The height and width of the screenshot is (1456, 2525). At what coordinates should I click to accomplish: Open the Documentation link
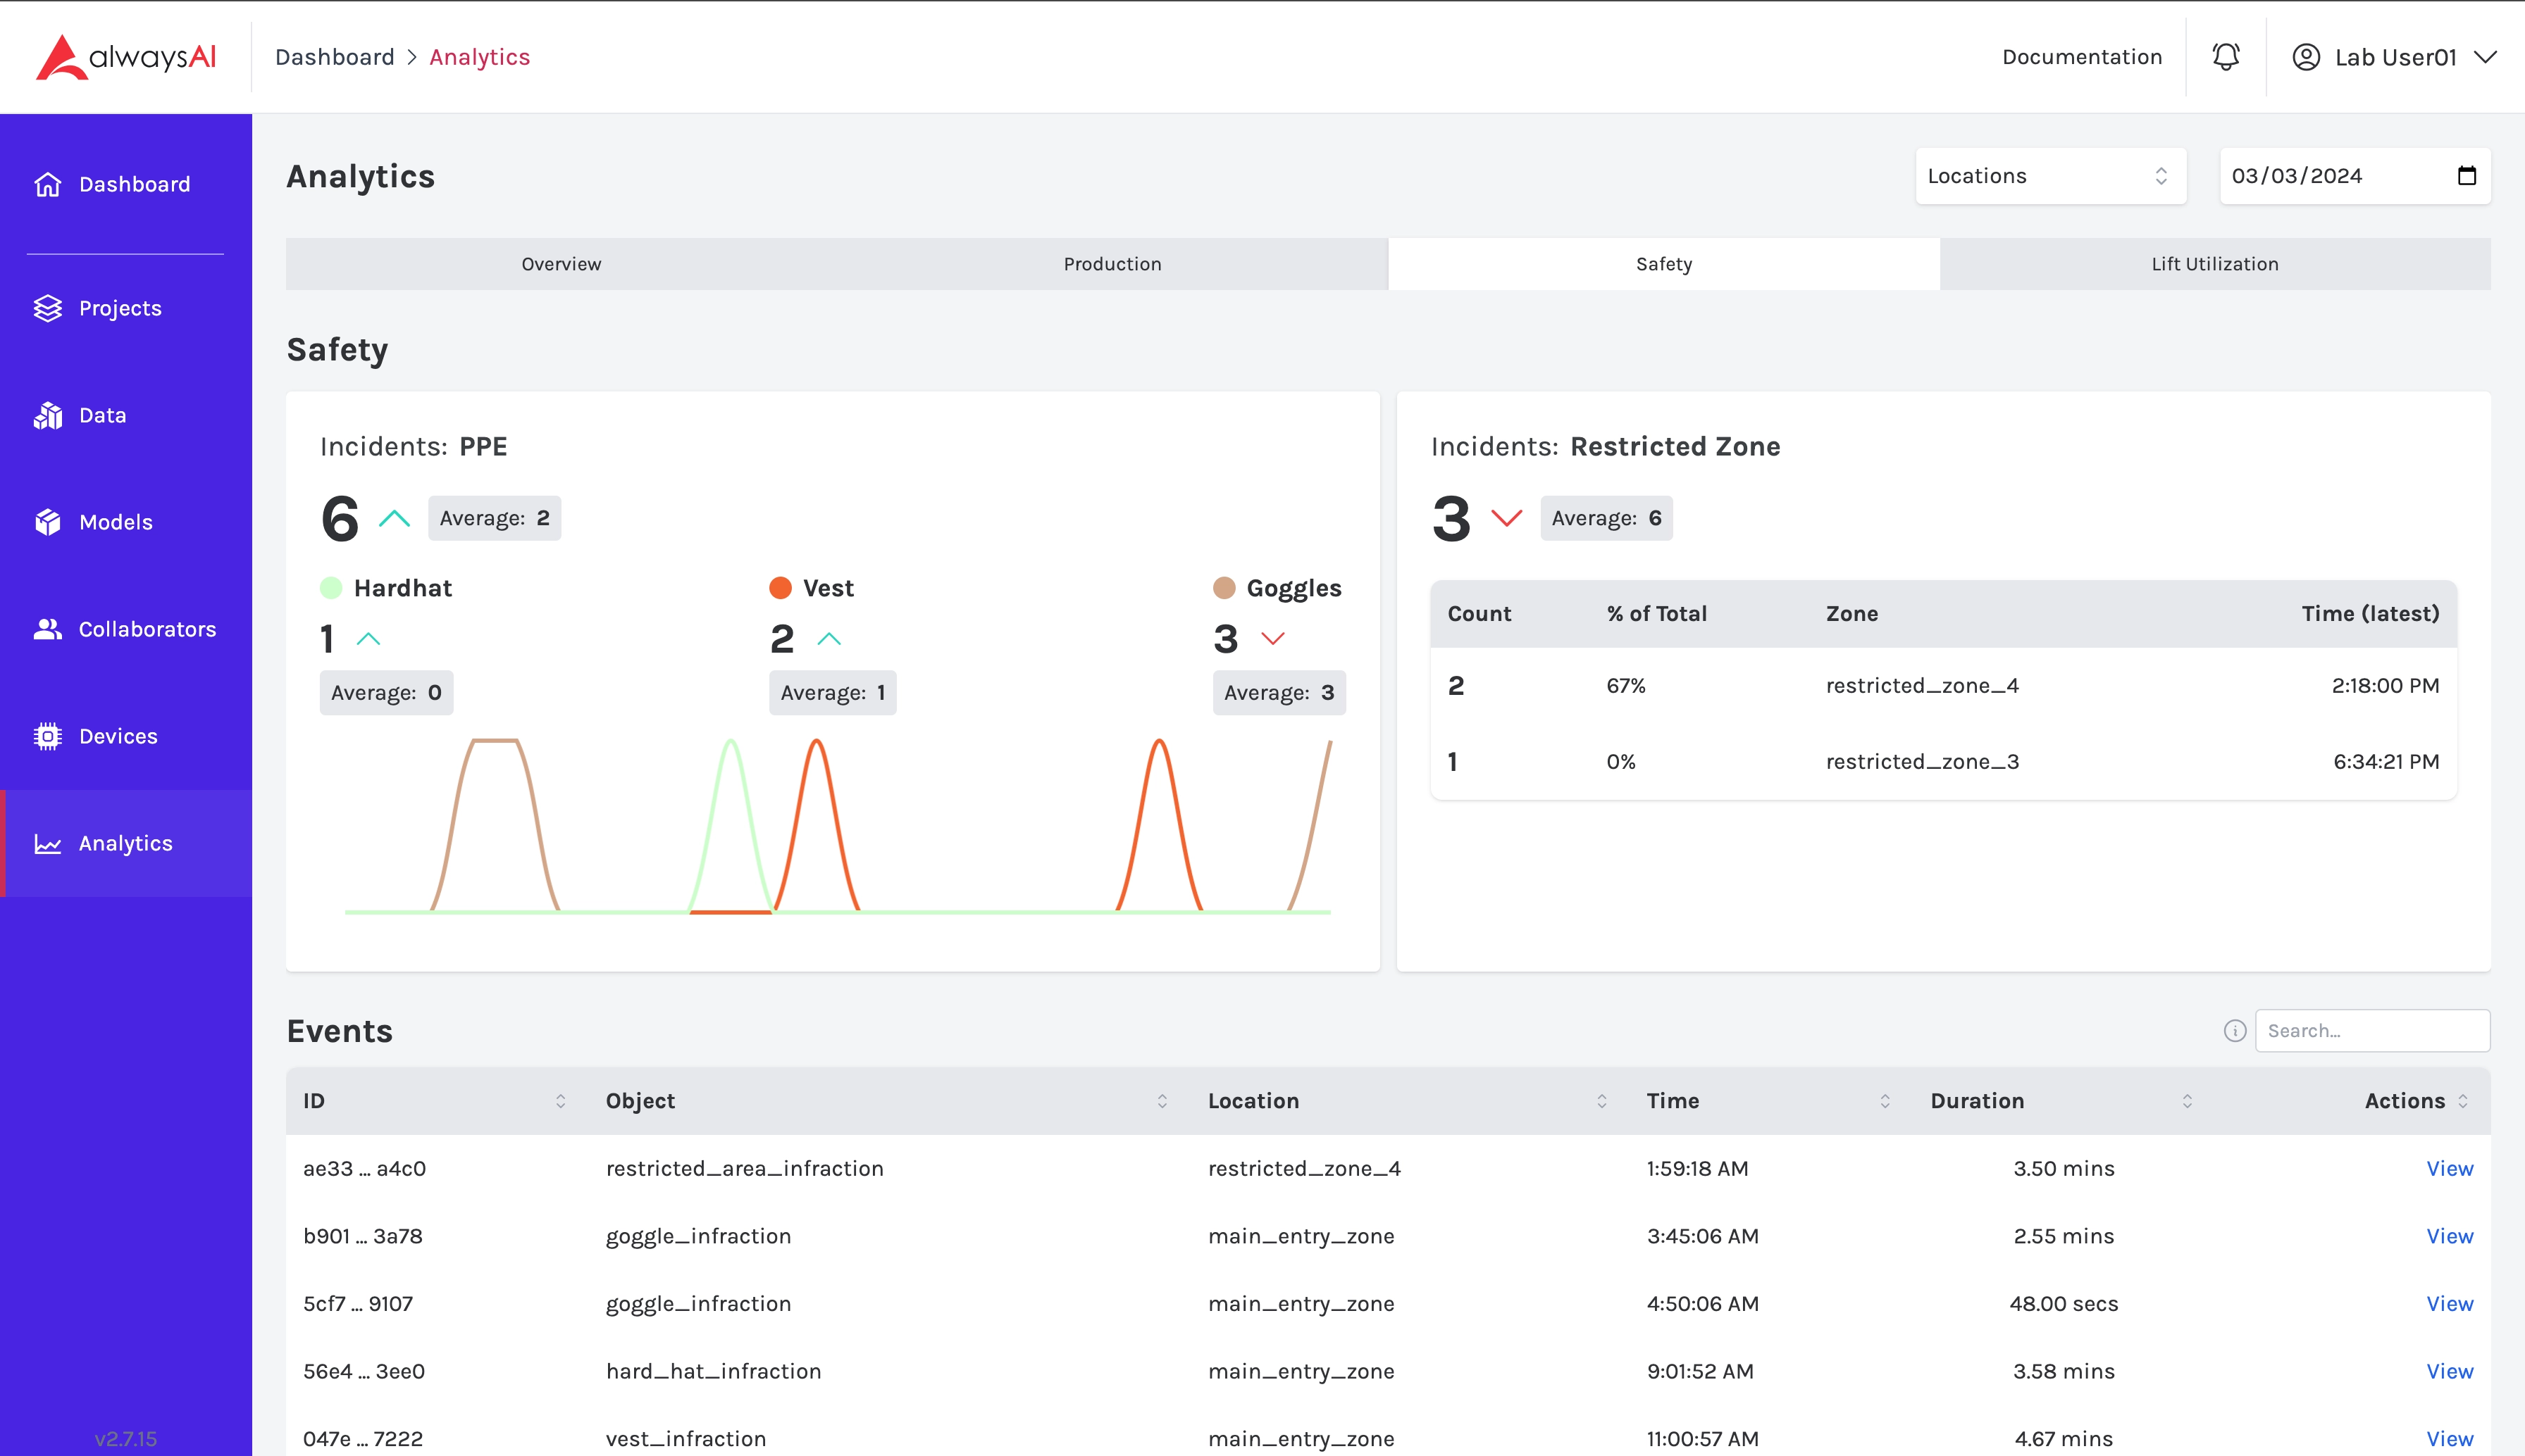[2081, 57]
